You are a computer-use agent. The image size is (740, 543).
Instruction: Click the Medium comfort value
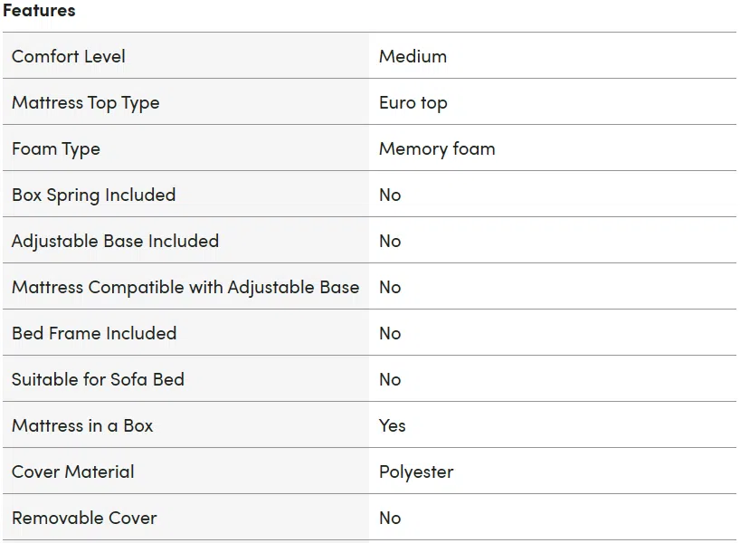pyautogui.click(x=413, y=57)
